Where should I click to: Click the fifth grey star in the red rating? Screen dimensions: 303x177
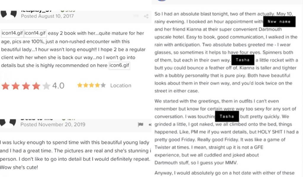tap(46, 86)
